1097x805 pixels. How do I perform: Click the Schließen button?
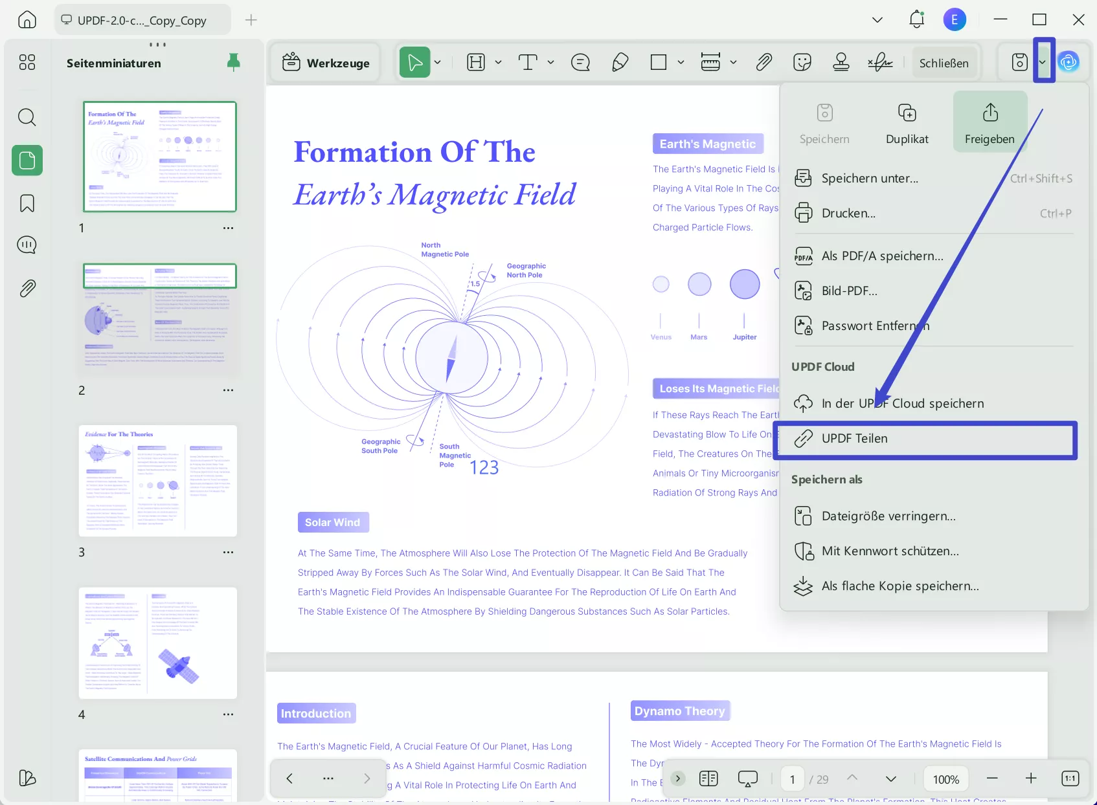pyautogui.click(x=944, y=62)
